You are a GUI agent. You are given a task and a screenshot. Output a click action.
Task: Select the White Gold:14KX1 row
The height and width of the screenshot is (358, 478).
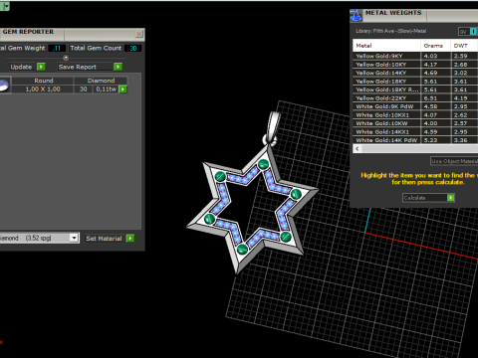pos(415,131)
